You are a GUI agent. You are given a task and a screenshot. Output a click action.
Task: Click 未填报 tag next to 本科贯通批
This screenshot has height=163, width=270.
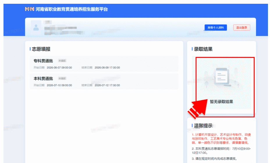click(x=62, y=78)
